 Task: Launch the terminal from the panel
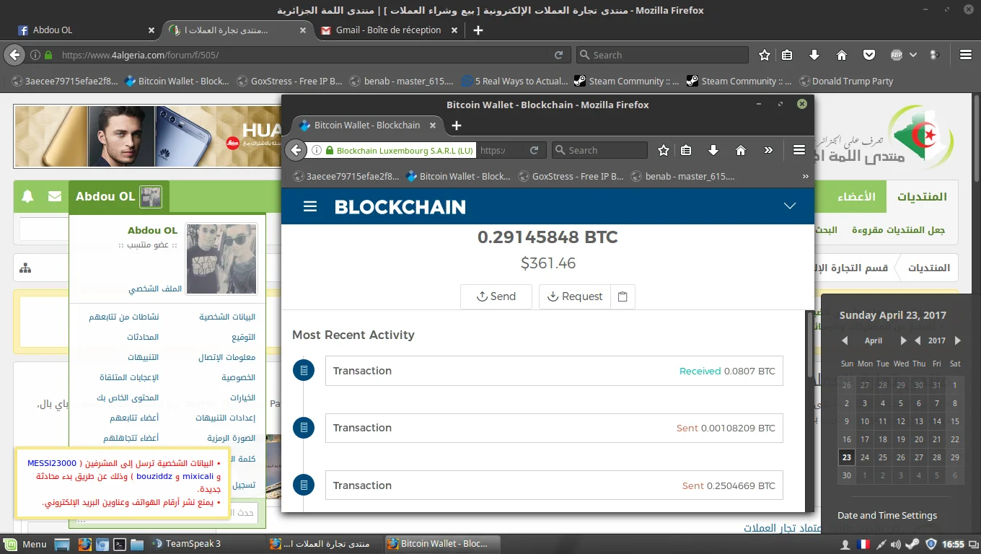(120, 544)
